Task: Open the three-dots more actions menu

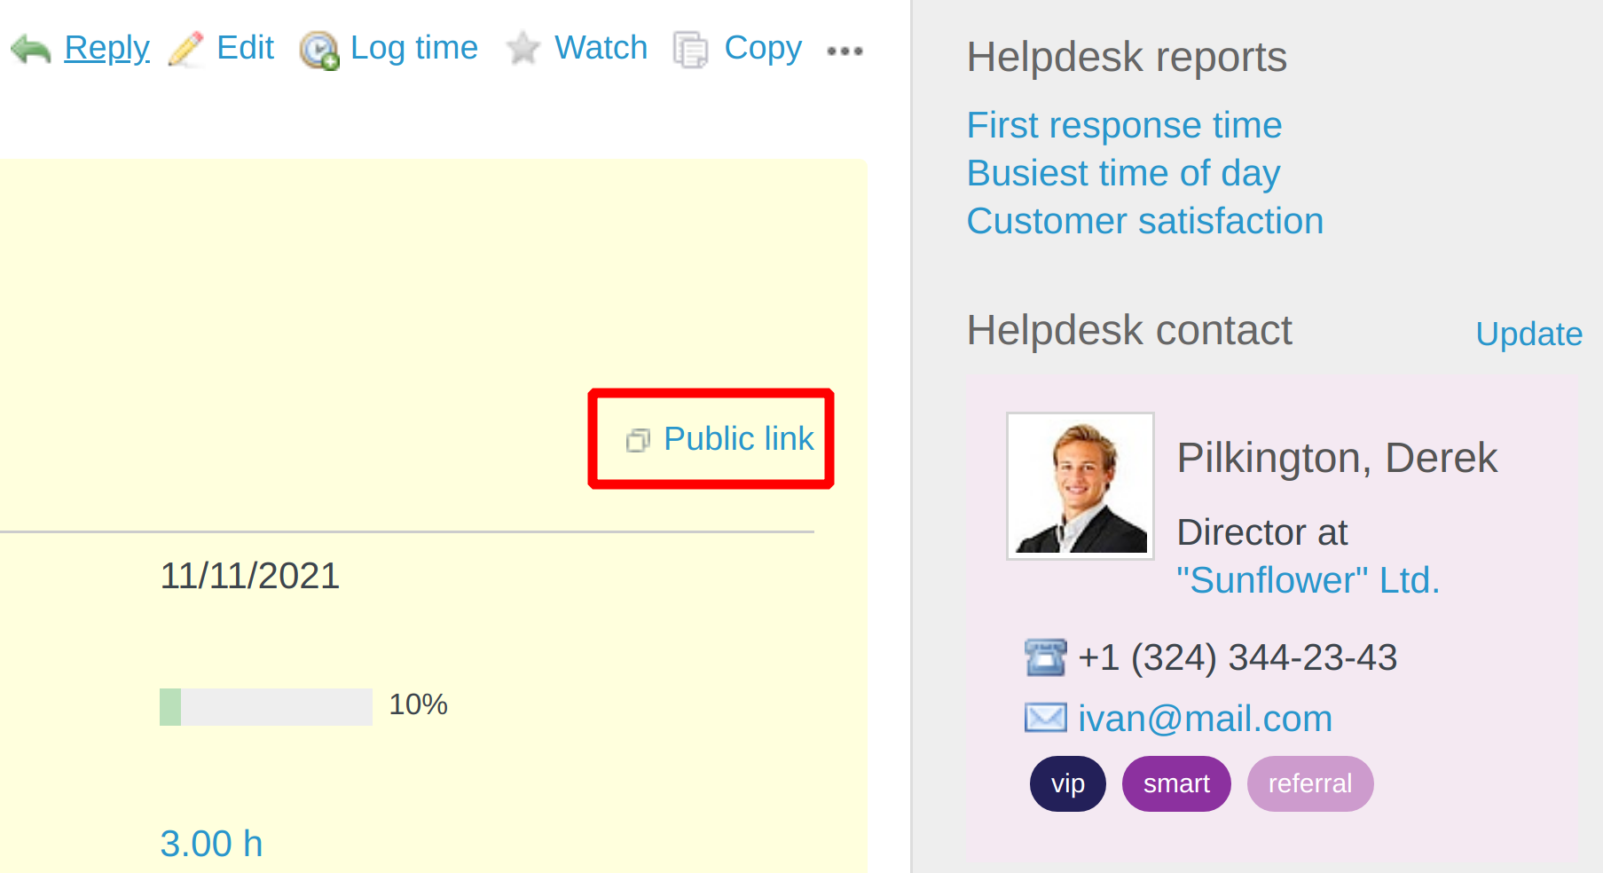Action: [x=845, y=51]
